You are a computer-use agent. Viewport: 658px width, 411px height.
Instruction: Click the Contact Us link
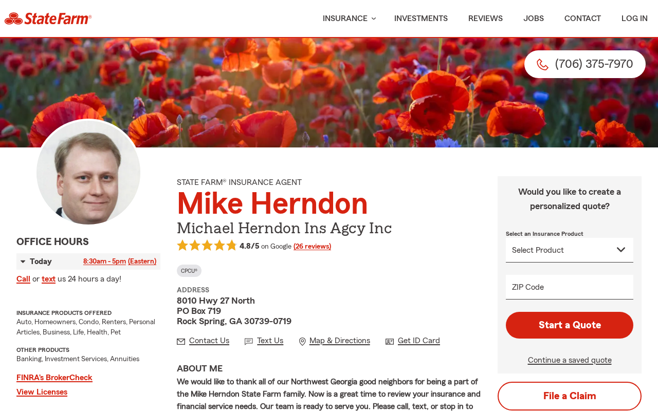pos(209,341)
